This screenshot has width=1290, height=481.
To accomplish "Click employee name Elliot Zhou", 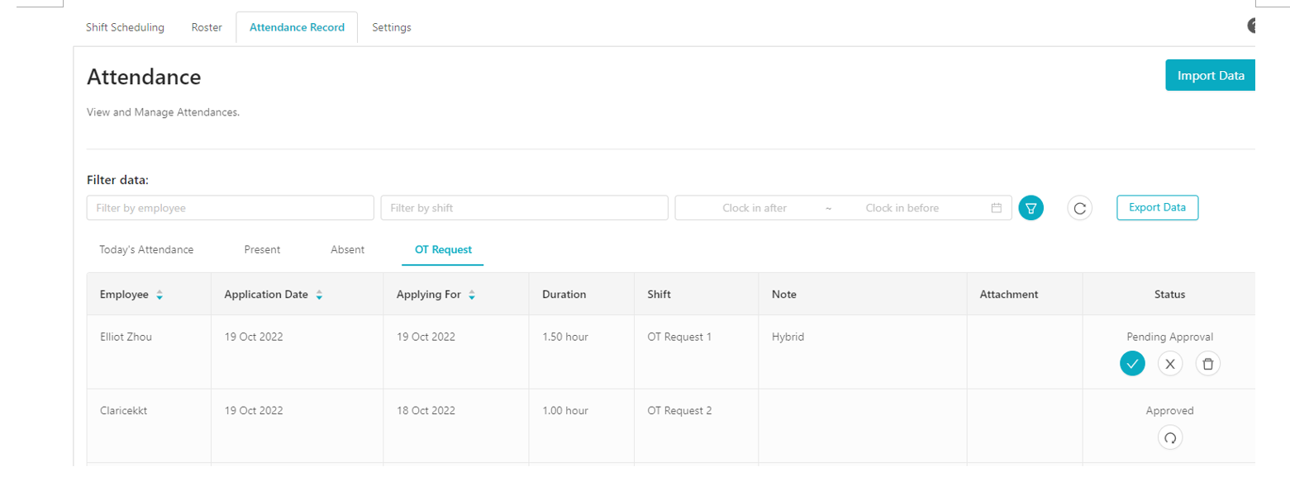I will [126, 337].
